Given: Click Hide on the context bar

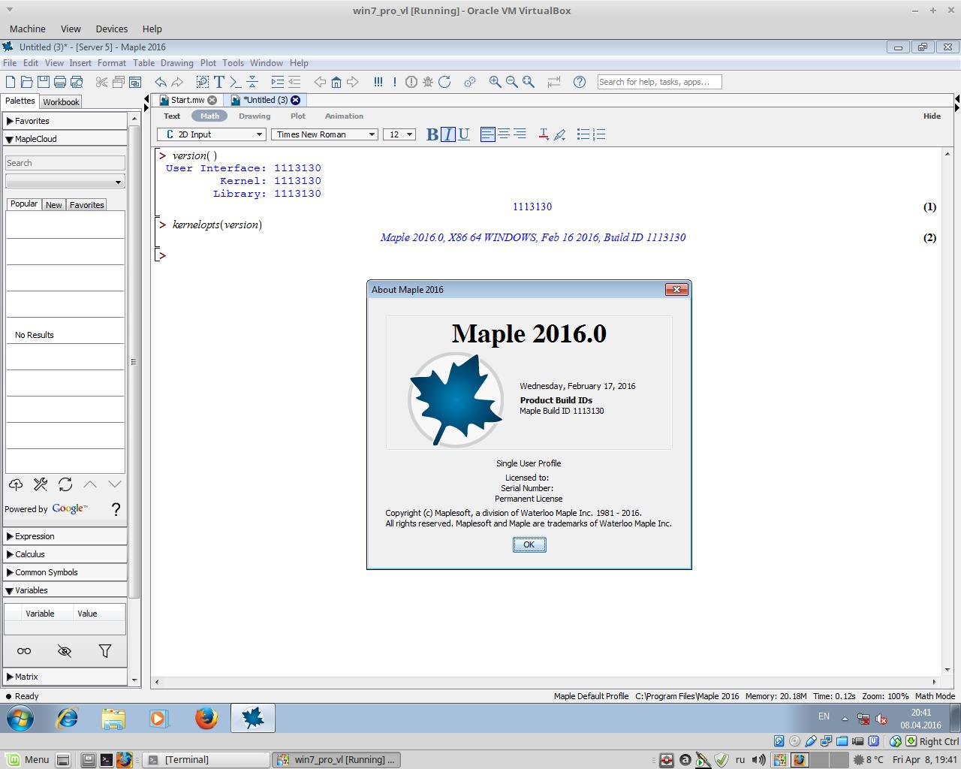Looking at the screenshot, I should [x=932, y=116].
